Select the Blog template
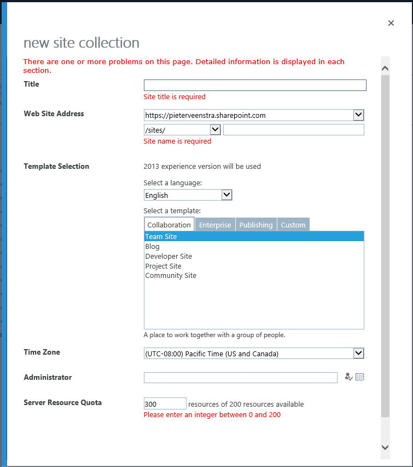This screenshot has height=467, width=413. (x=254, y=246)
